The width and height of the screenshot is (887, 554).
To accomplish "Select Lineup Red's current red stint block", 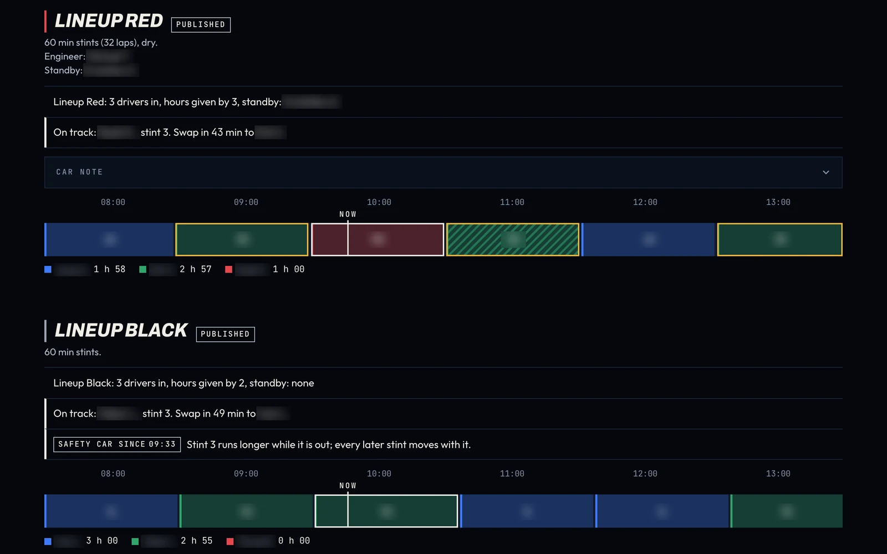I will click(378, 239).
